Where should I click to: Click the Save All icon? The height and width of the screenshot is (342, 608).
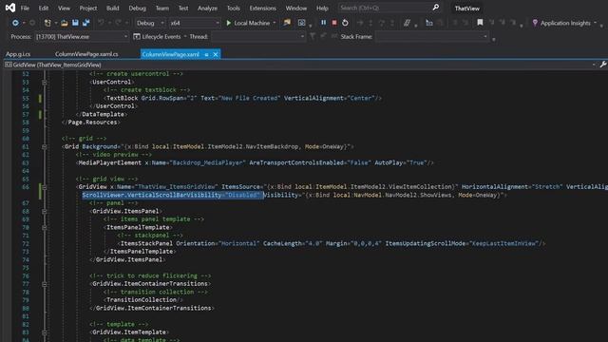click(x=86, y=23)
